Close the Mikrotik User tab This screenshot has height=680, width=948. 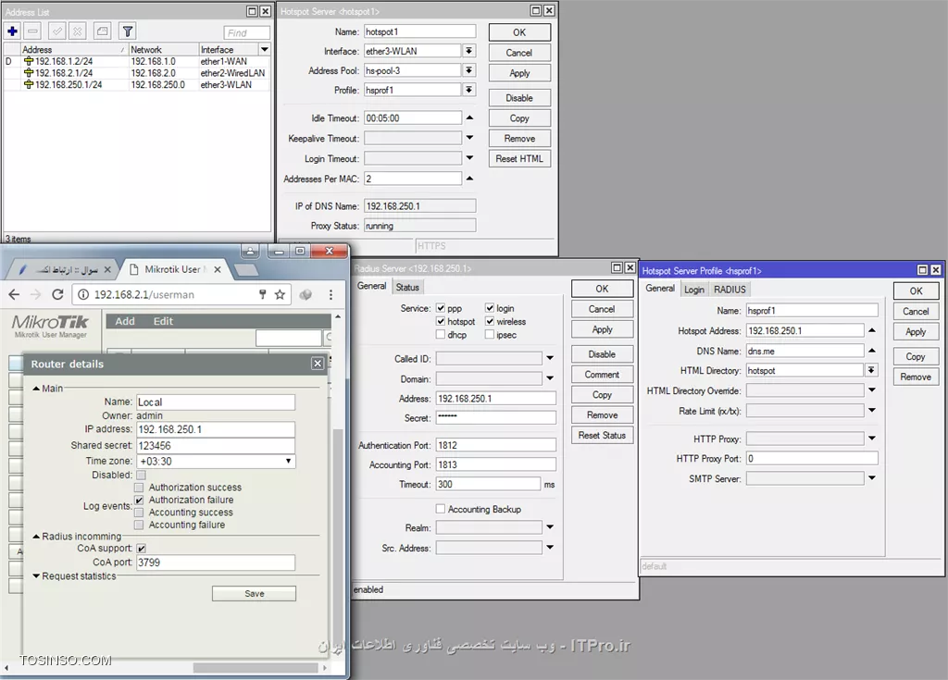(x=217, y=269)
